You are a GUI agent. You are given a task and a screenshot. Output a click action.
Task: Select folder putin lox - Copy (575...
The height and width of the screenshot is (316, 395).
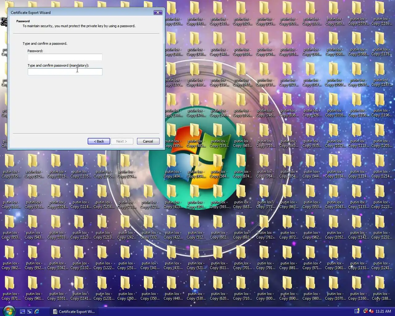tap(219, 136)
